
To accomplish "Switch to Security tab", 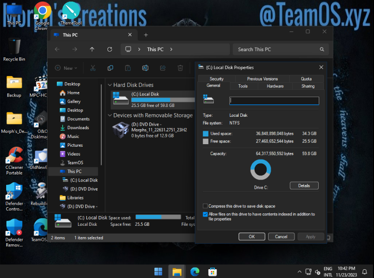I will pyautogui.click(x=216, y=79).
